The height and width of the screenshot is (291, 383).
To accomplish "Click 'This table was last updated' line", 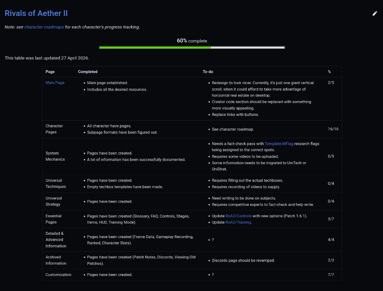I will point(47,58).
